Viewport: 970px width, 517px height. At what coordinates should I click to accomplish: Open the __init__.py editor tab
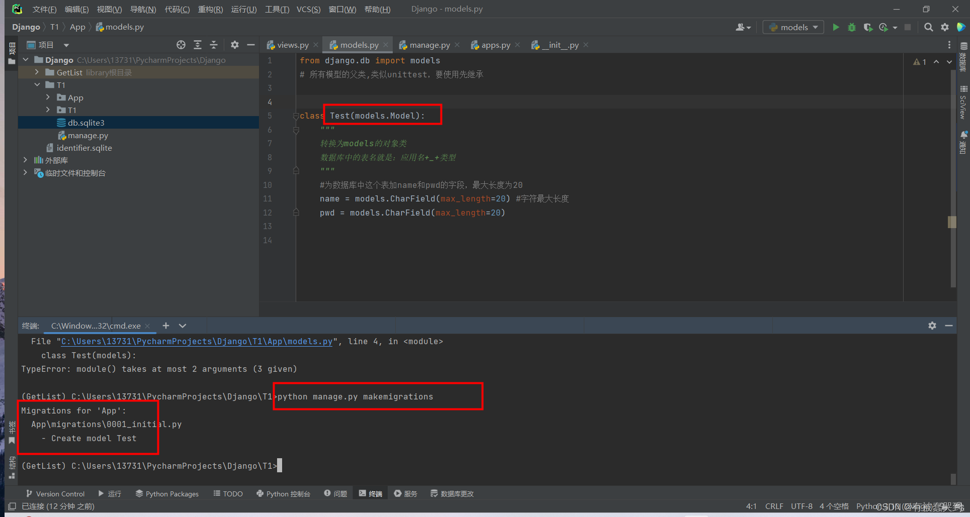coord(560,45)
